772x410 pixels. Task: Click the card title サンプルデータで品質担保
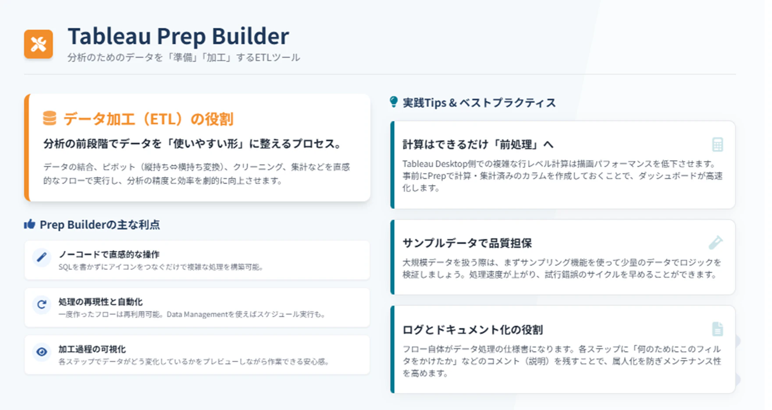(467, 243)
